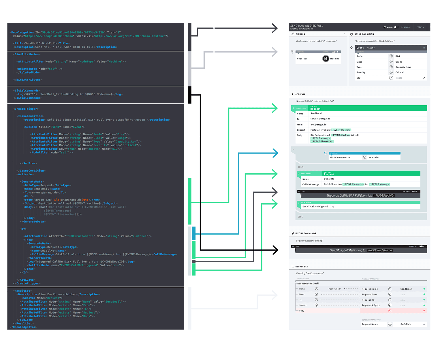
Task: Toggle the self node relation switch
Action: click(338, 52)
